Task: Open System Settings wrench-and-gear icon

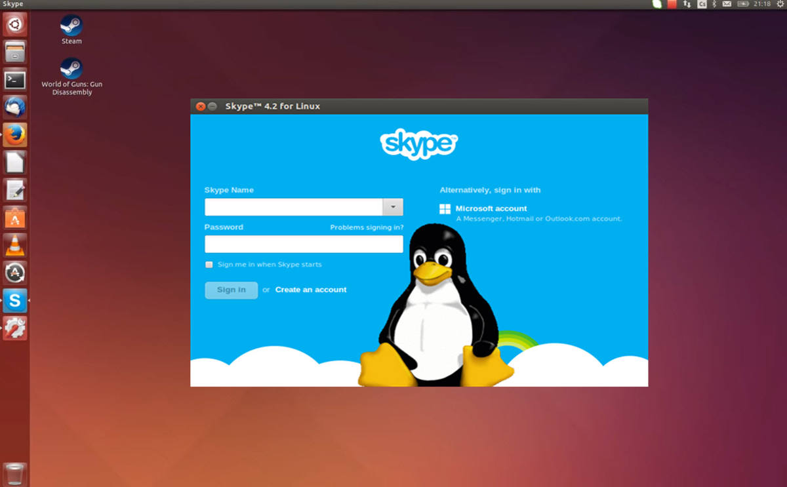Action: click(x=14, y=328)
